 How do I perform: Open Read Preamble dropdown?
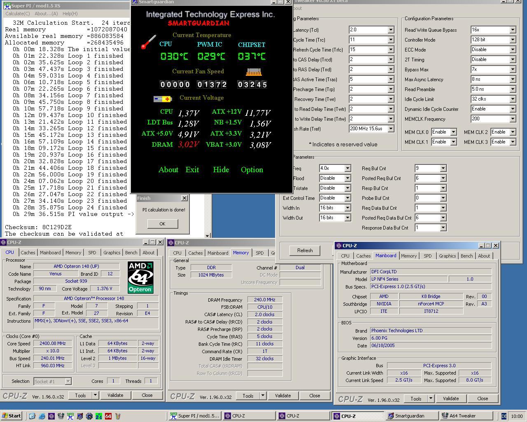point(513,89)
